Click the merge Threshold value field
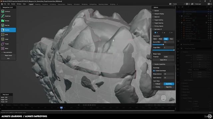 pos(169,57)
